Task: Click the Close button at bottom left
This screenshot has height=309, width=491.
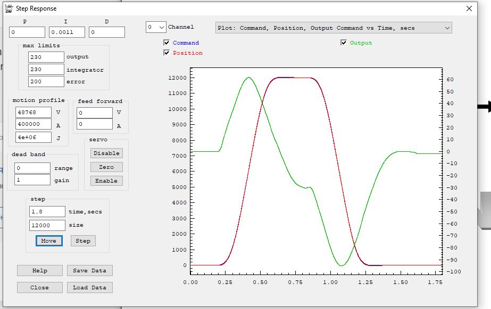Action: [39, 287]
